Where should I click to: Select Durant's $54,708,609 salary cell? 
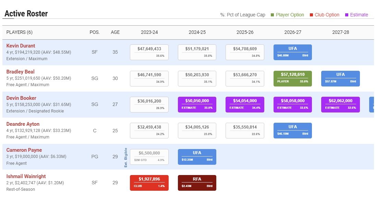[x=245, y=52]
